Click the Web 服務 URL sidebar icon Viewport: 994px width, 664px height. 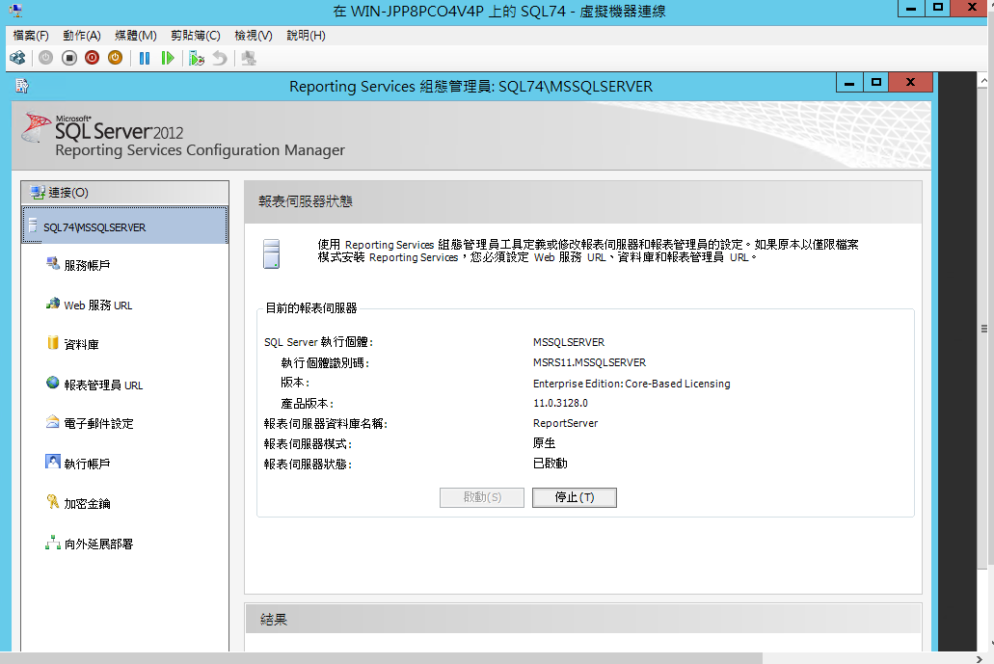(x=53, y=304)
